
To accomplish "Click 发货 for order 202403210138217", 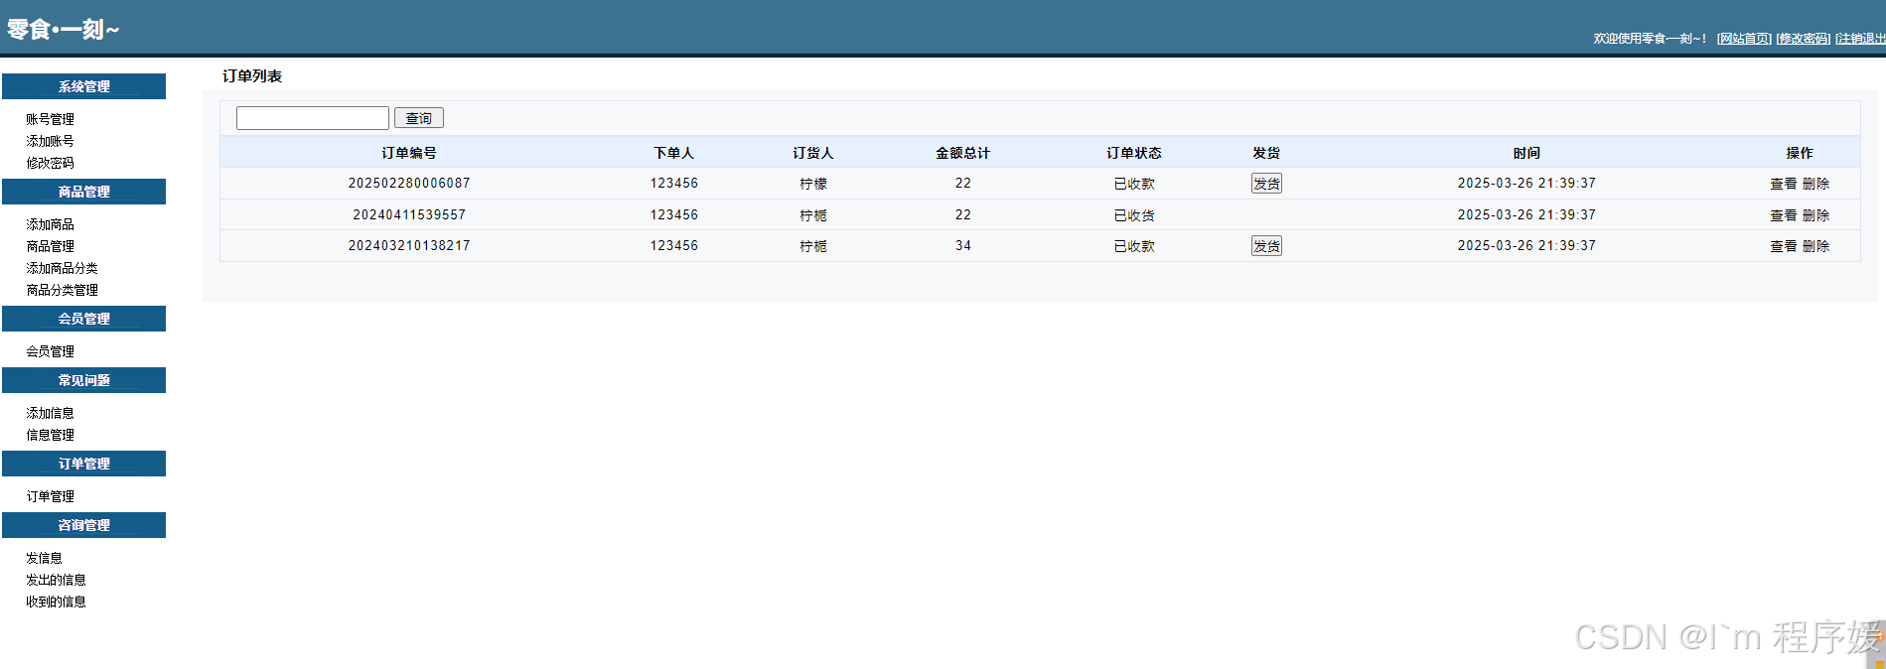I will coord(1266,246).
